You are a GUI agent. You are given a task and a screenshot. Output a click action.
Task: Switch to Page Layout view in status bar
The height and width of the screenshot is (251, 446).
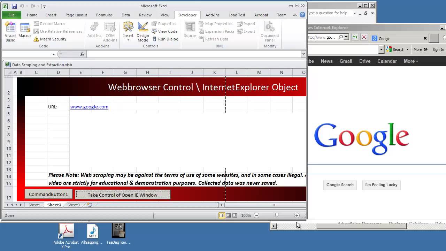228,215
